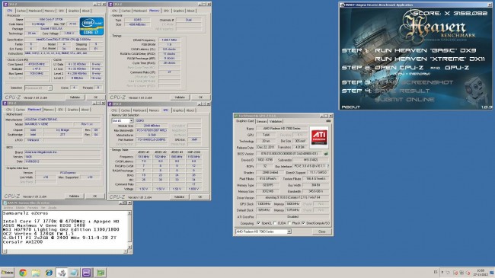Toggle the DirectCompute 5.0 checkbox
495x278 pixels.
click(303, 223)
